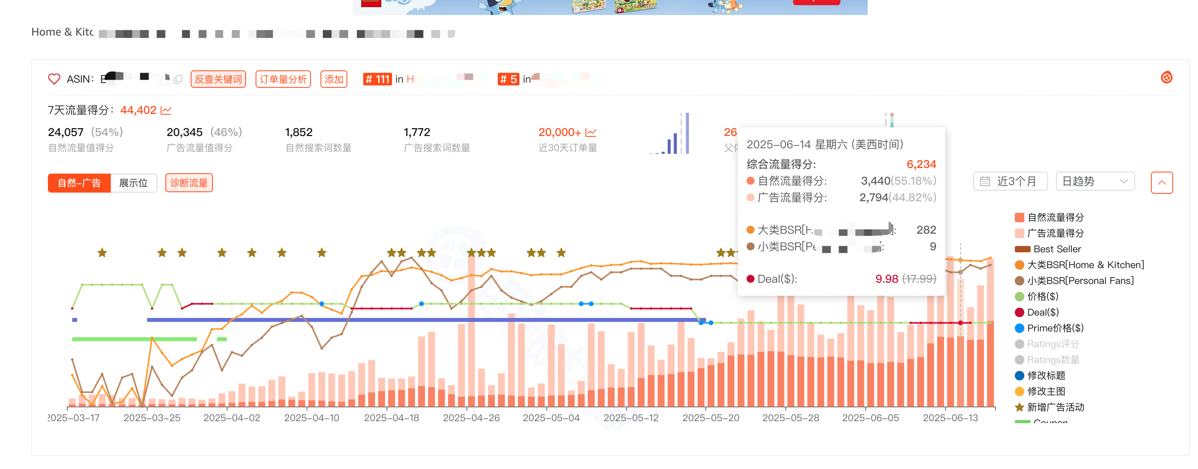This screenshot has height=469, width=1198.
Task: Click the 2025-06-13 x-axis date label
Action: 950,418
